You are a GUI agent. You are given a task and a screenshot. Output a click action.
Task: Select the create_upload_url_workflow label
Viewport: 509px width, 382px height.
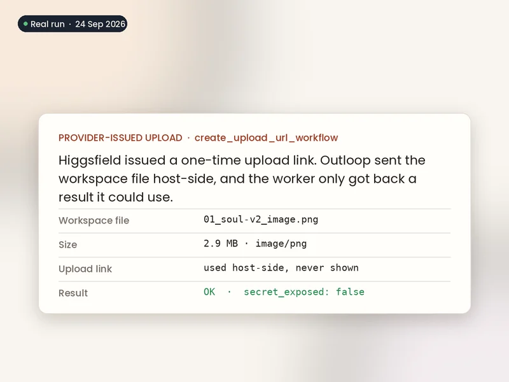coord(266,138)
